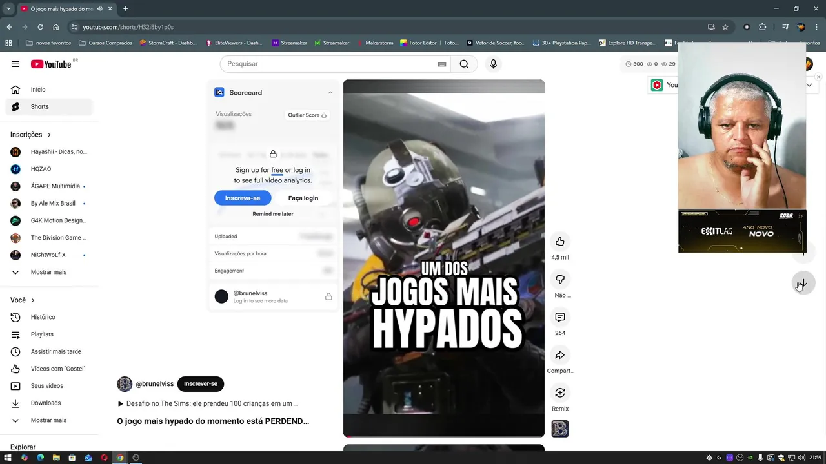Viewport: 826px width, 464px height.
Task: Dislike the short with thumbs down
Action: coord(560,280)
